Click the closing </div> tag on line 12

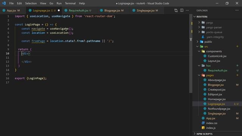pos(26,62)
